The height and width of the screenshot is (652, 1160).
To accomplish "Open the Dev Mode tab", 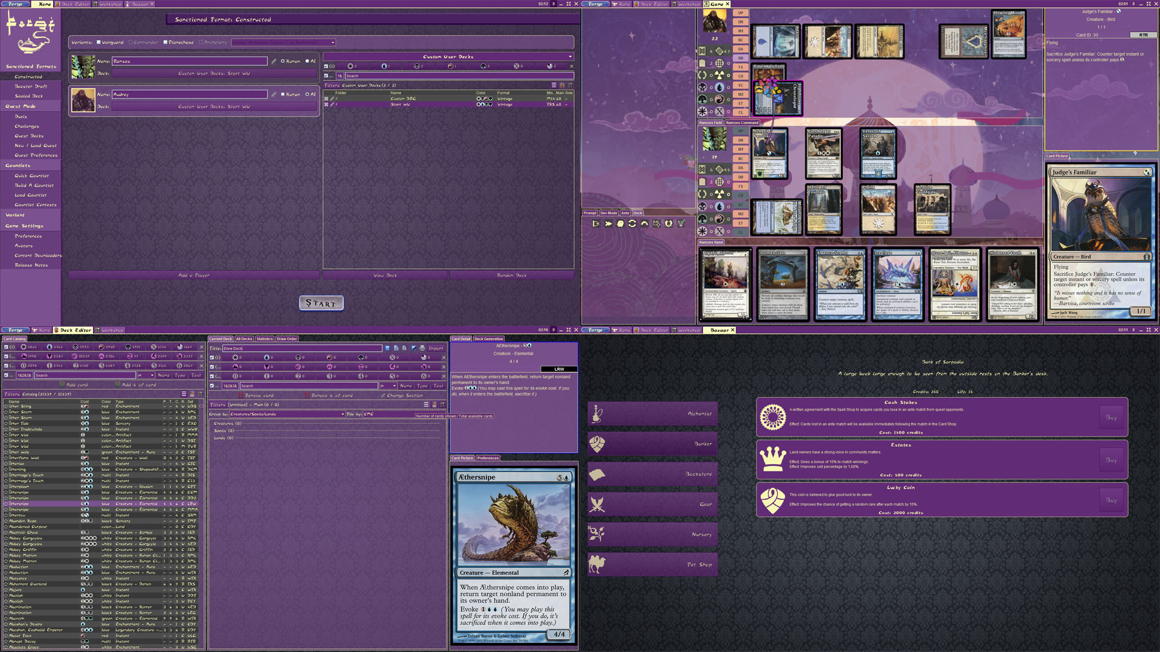I will pos(608,213).
